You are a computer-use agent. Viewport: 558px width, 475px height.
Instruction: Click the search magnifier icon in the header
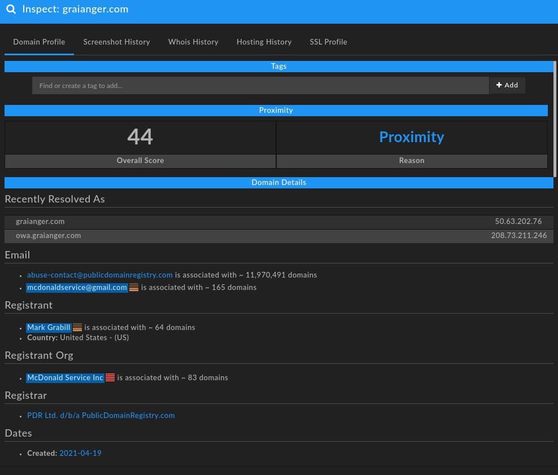click(x=11, y=9)
